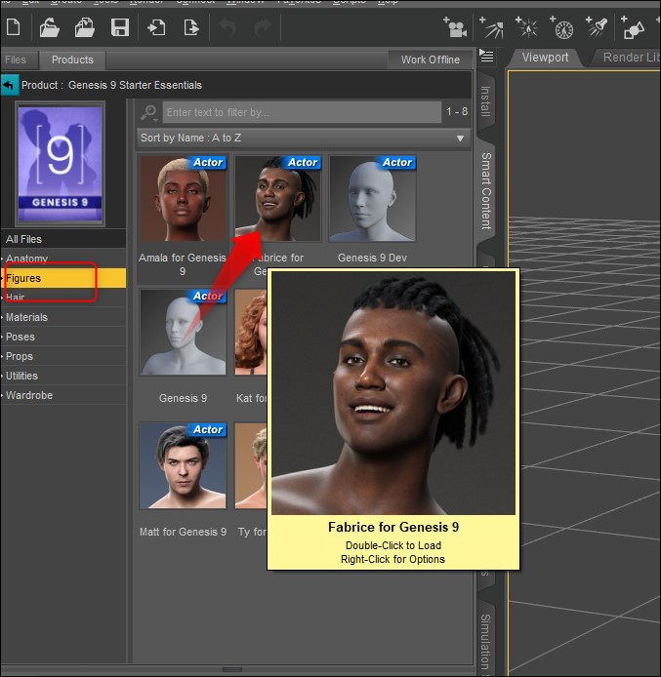The width and height of the screenshot is (661, 677).
Task: Click the Undo arrow icon
Action: click(x=227, y=27)
